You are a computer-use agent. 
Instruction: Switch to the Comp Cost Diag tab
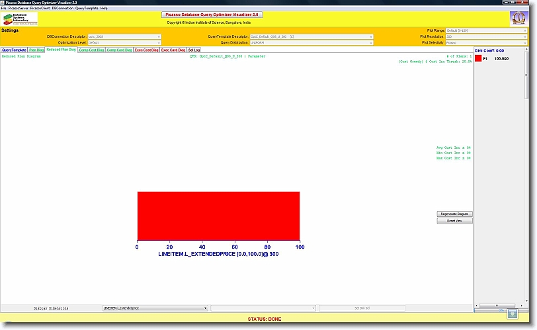(91, 50)
